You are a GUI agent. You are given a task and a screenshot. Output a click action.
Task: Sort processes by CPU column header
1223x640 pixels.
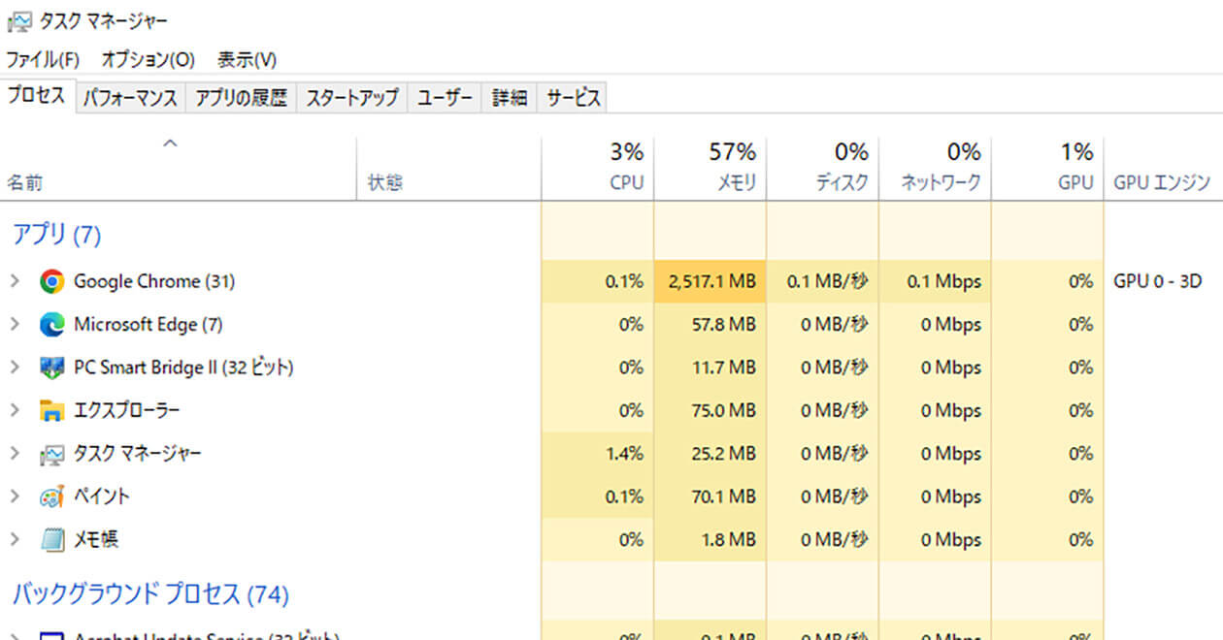[x=598, y=167]
